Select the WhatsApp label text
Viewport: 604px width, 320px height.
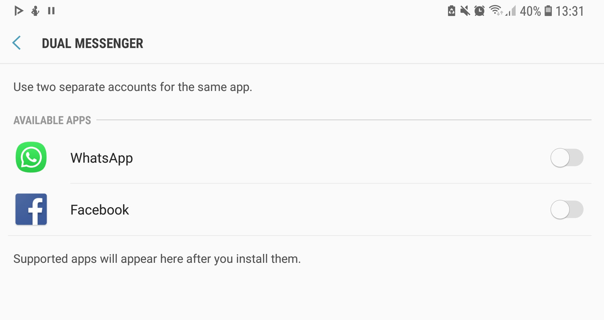101,158
